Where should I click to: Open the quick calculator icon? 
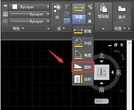tap(90, 21)
